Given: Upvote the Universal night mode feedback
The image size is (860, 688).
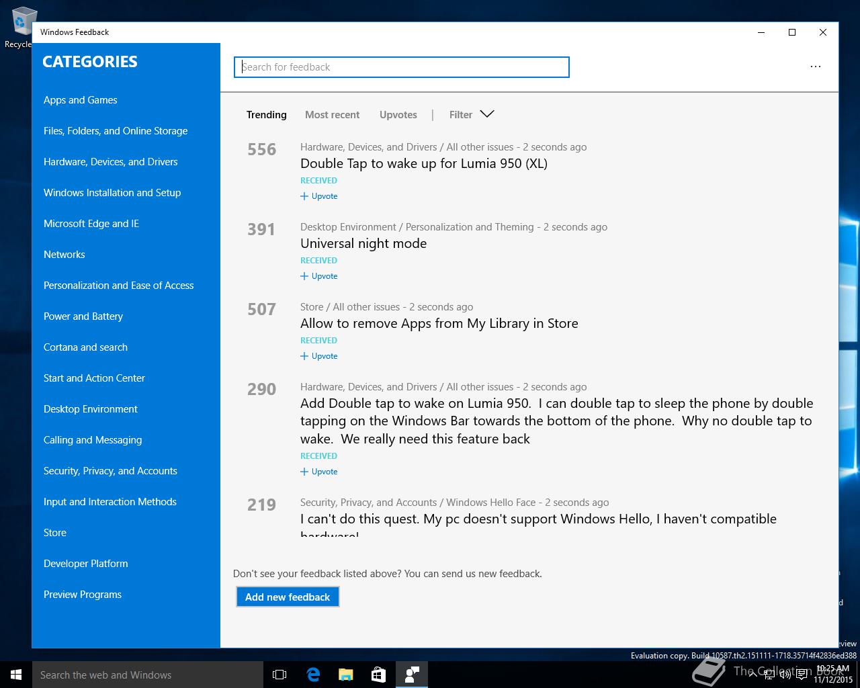Looking at the screenshot, I should point(319,276).
